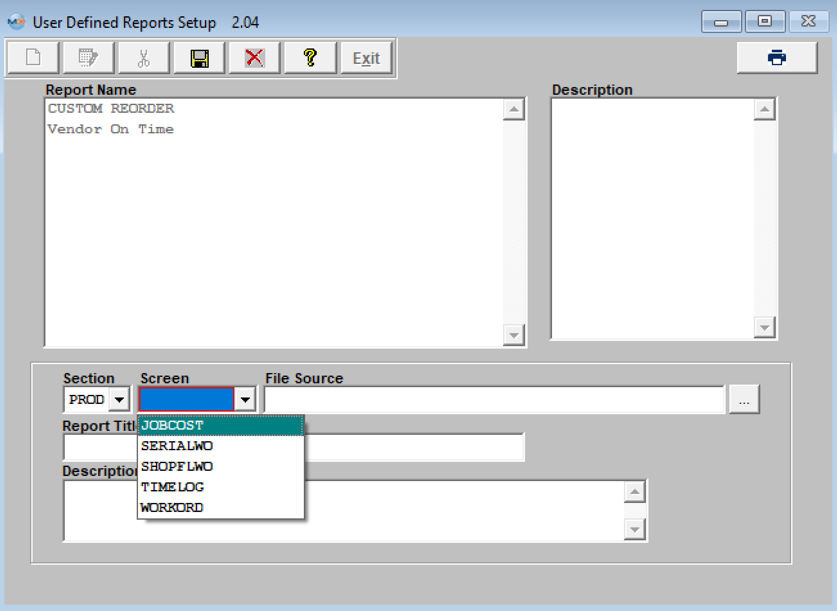The height and width of the screenshot is (611, 837).
Task: Toggle the Screen dropdown arrow
Action: click(245, 399)
